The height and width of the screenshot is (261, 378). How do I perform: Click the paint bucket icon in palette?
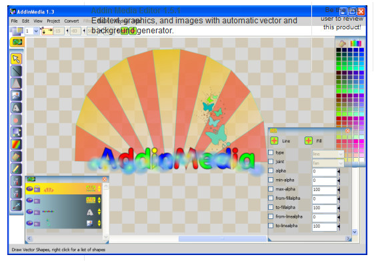(342, 43)
